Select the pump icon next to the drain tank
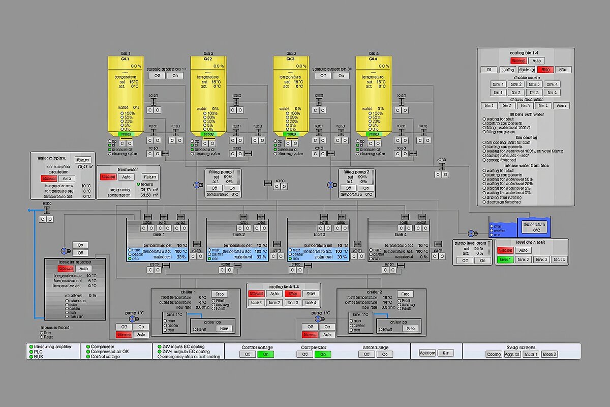Viewport: 610px width, 407px height. pyautogui.click(x=471, y=234)
